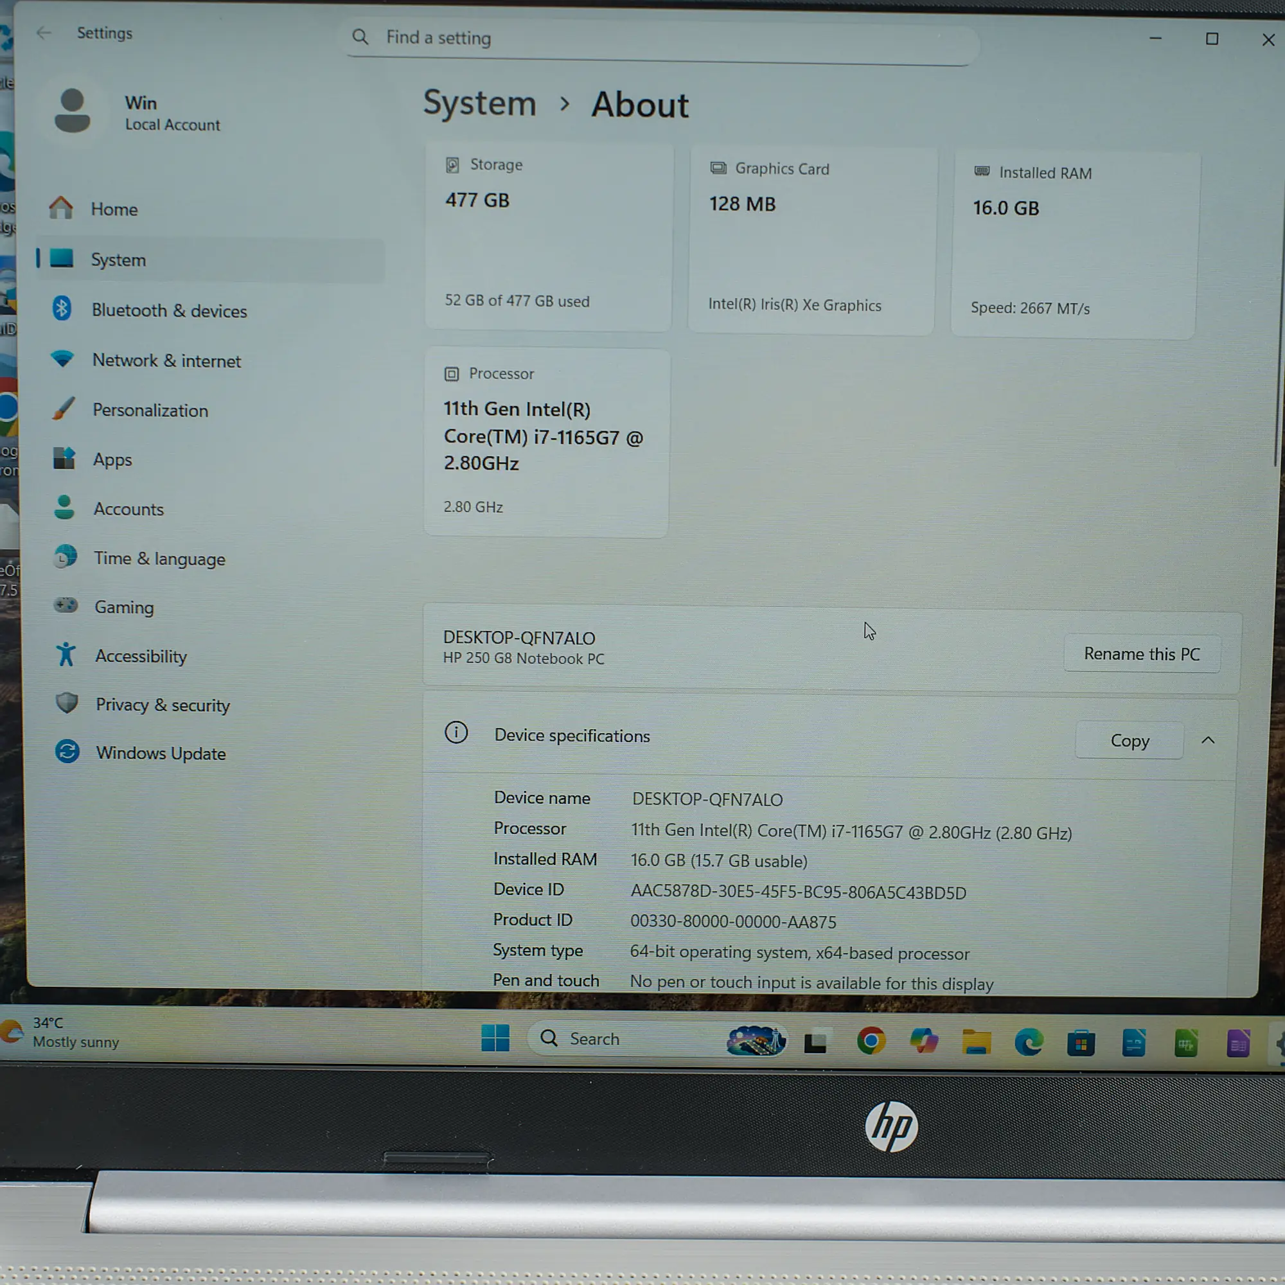This screenshot has width=1285, height=1285.
Task: Open the Graphics Card 128 MB card
Action: pos(812,241)
